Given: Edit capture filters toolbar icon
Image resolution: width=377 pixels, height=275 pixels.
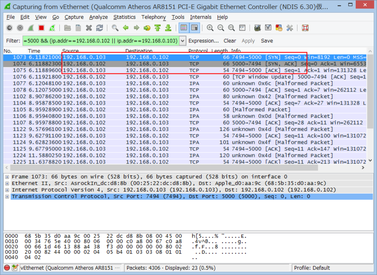Looking at the screenshot, I should pyautogui.click(x=257, y=28).
